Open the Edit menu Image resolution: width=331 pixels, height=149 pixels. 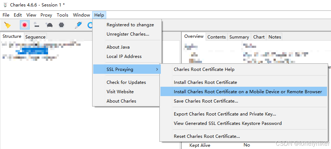coord(18,15)
